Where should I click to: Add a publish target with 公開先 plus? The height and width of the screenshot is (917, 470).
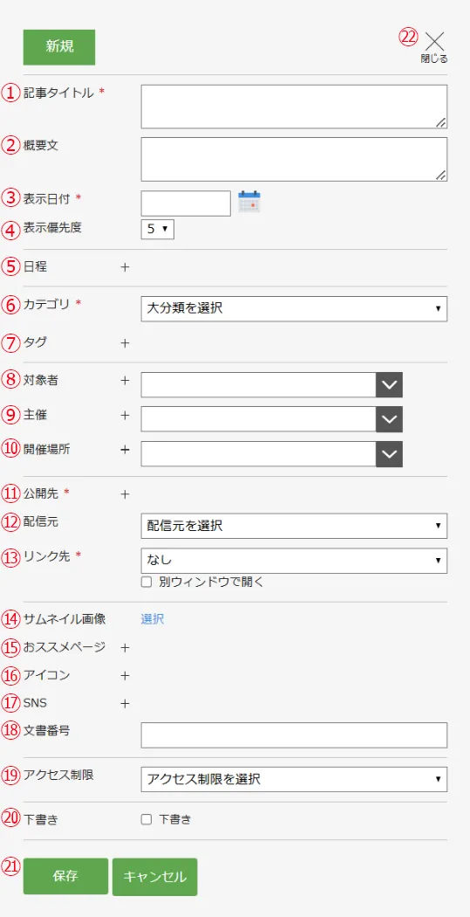[125, 494]
